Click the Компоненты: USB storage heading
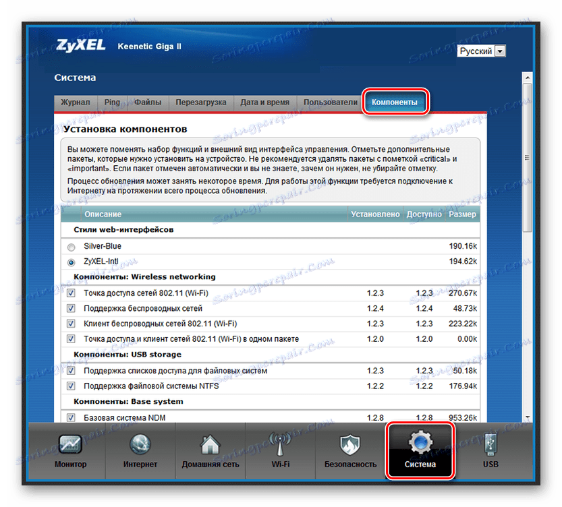The image size is (562, 507). point(128,355)
